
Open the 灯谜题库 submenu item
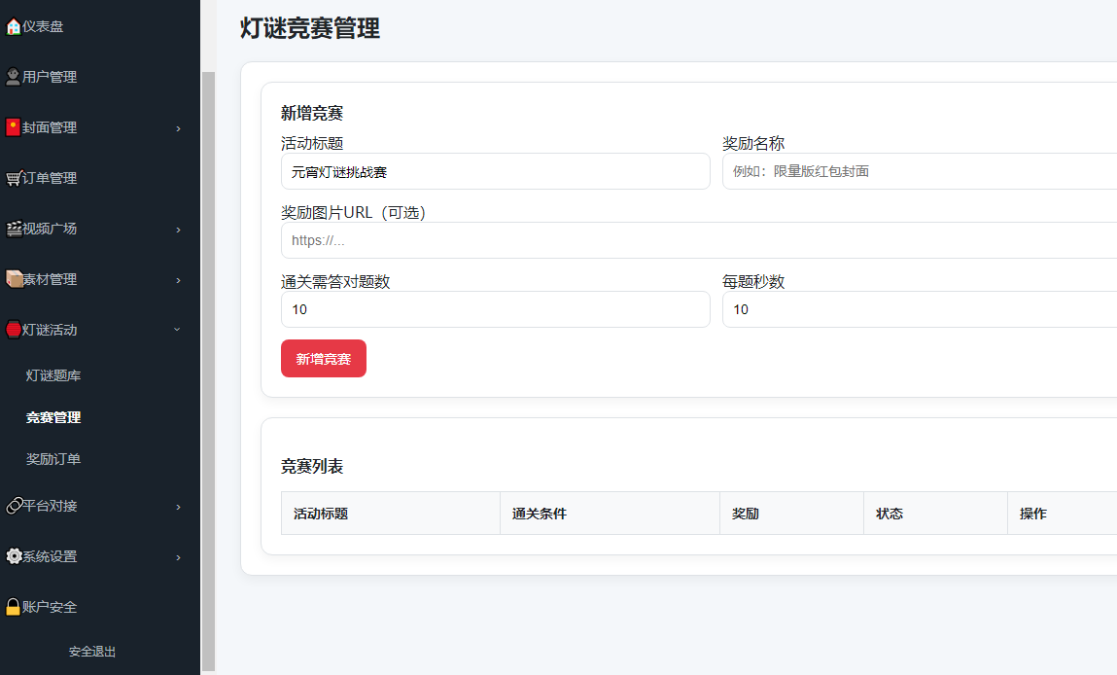coord(53,375)
